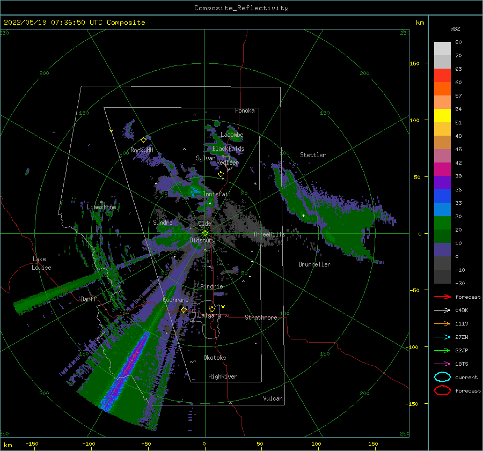Click the 2022/05/19 07:36:50 UTC timestamp
Screen dimensions: 483x451
74,23
